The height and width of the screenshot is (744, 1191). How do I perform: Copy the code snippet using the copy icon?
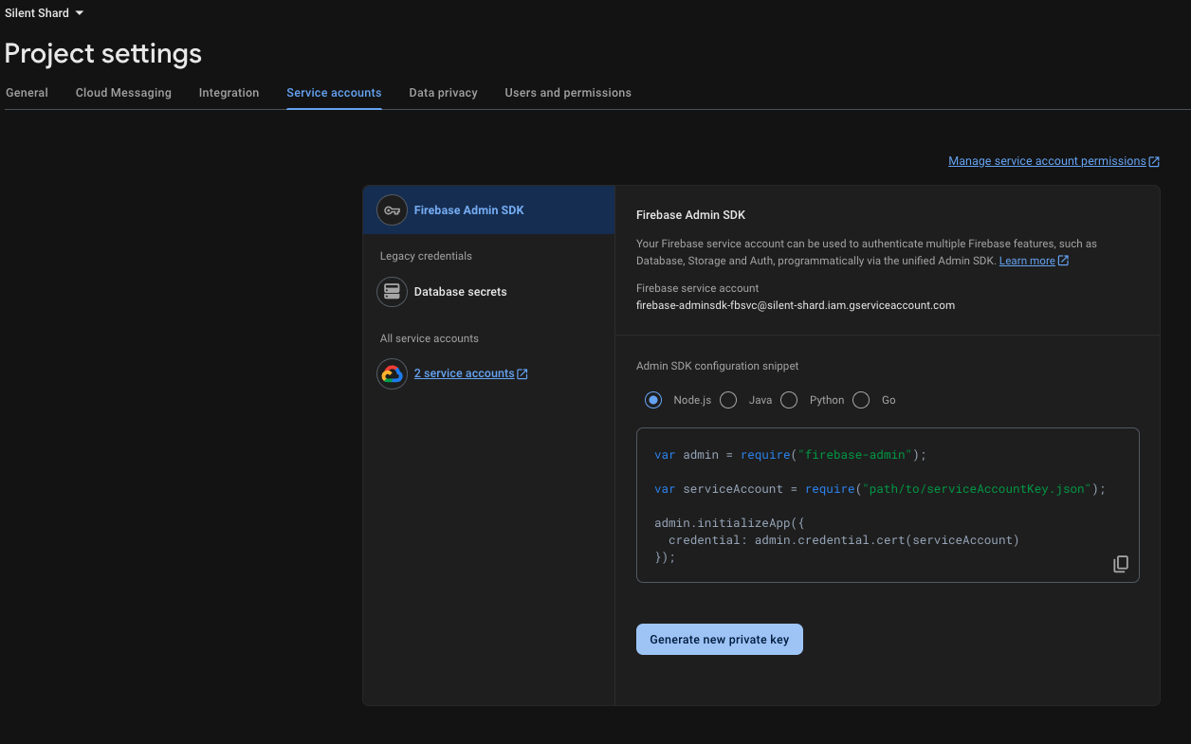tap(1121, 563)
